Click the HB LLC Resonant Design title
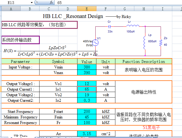The width and height of the screenshot is (182, 138). 73,16
